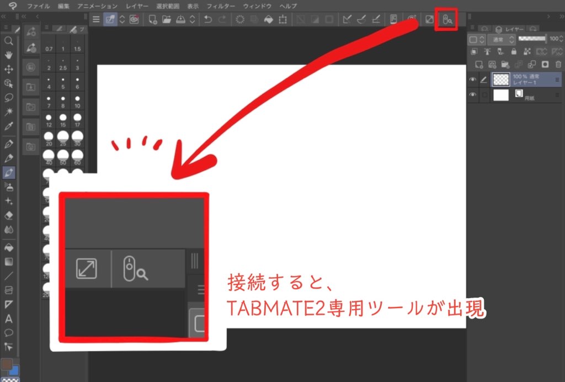
Task: Create a new raster layer
Action: pos(479,65)
